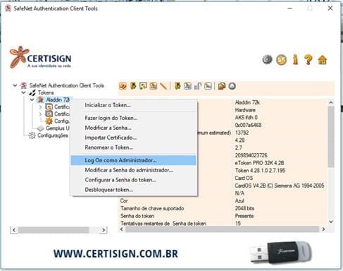343x271 pixels.
Task: Click the Import Certificate toolbar icon
Action: (143, 86)
